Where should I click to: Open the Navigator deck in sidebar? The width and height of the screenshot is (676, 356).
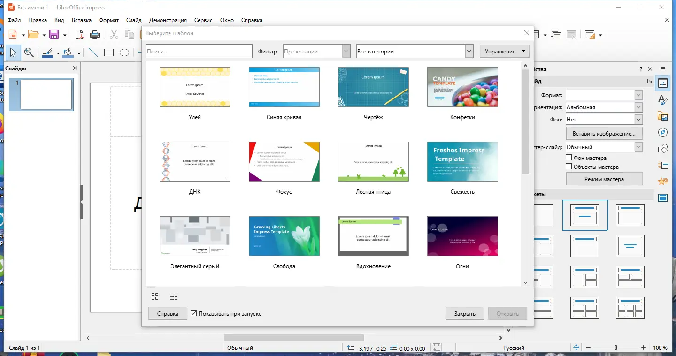pos(663,132)
